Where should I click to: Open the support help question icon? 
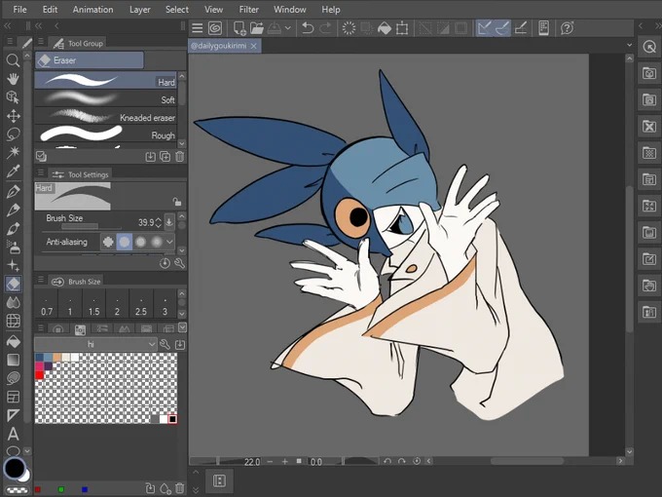pyautogui.click(x=567, y=28)
